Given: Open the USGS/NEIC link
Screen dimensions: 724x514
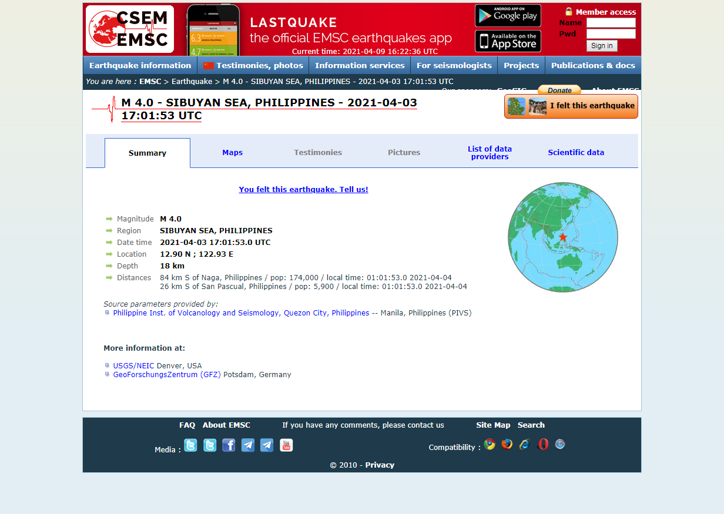Looking at the screenshot, I should (133, 365).
